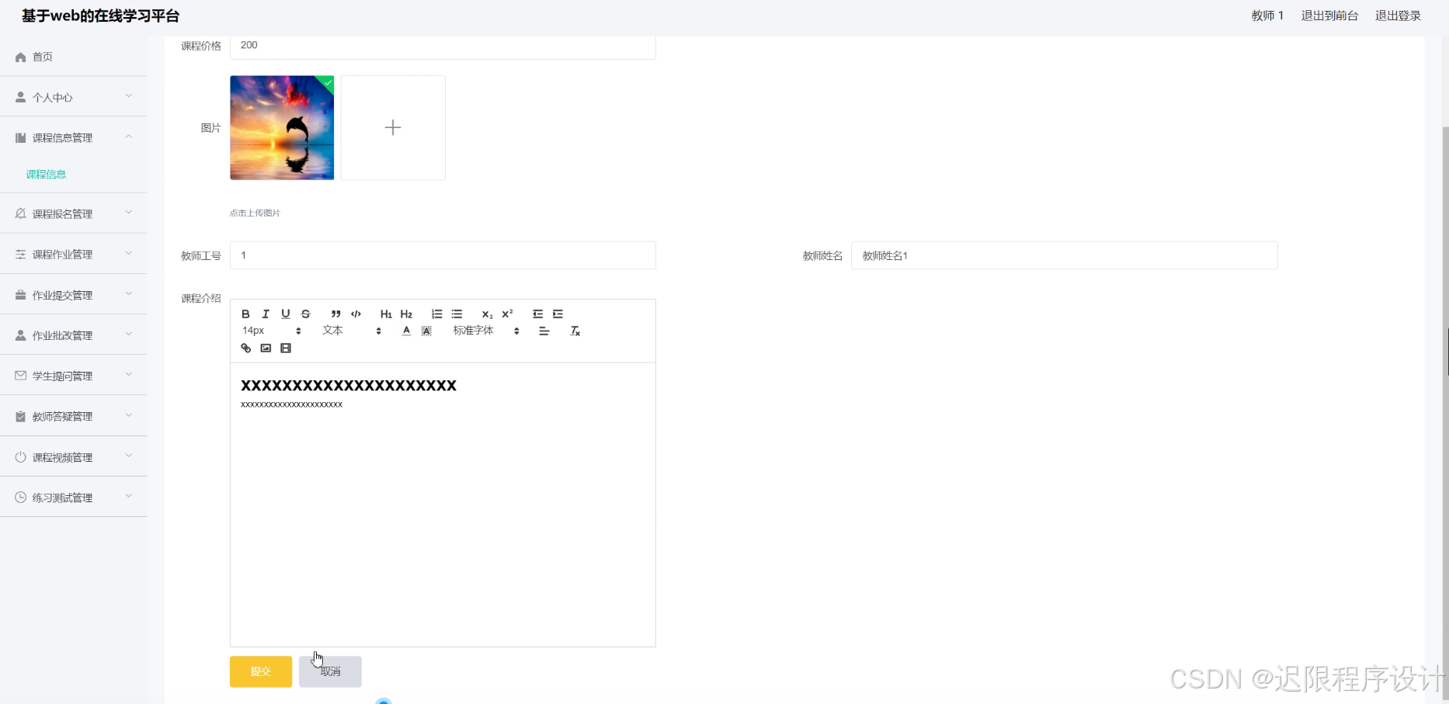1449x704 pixels.
Task: Insert an image into the course introduction
Action: pyautogui.click(x=265, y=348)
